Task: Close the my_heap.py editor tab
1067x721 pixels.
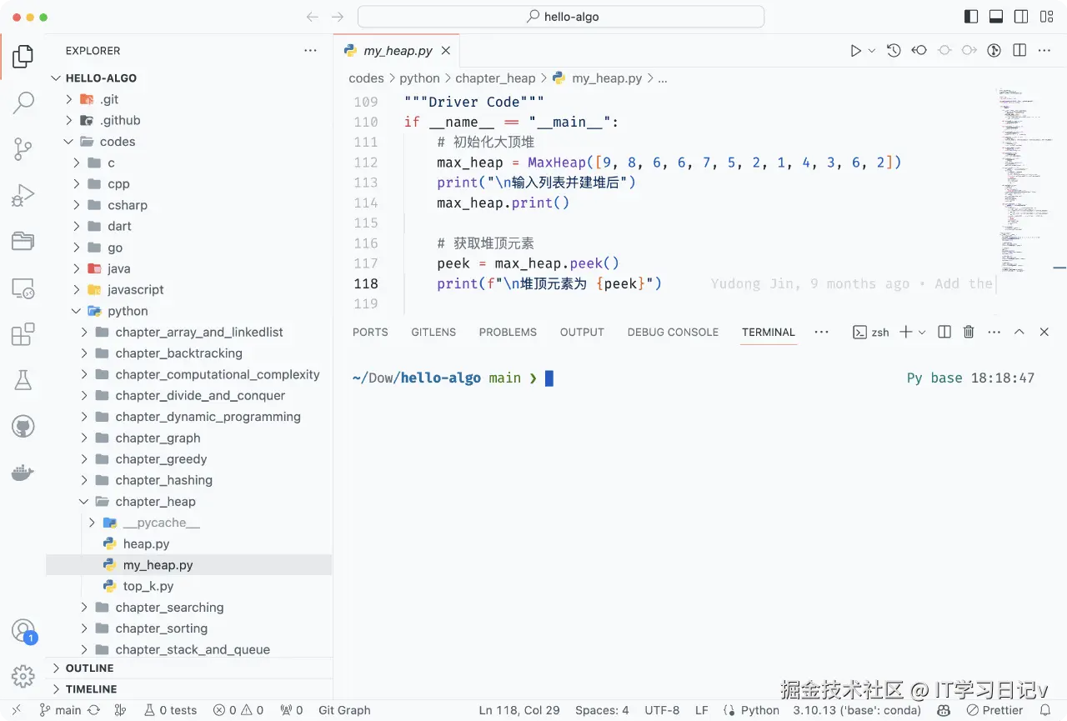Action: pyautogui.click(x=446, y=51)
